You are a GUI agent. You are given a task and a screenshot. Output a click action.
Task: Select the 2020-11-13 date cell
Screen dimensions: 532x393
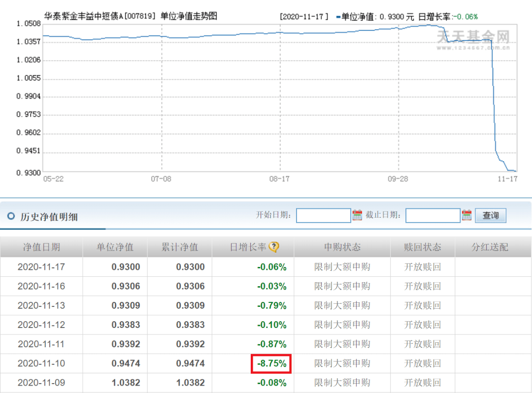(41, 305)
